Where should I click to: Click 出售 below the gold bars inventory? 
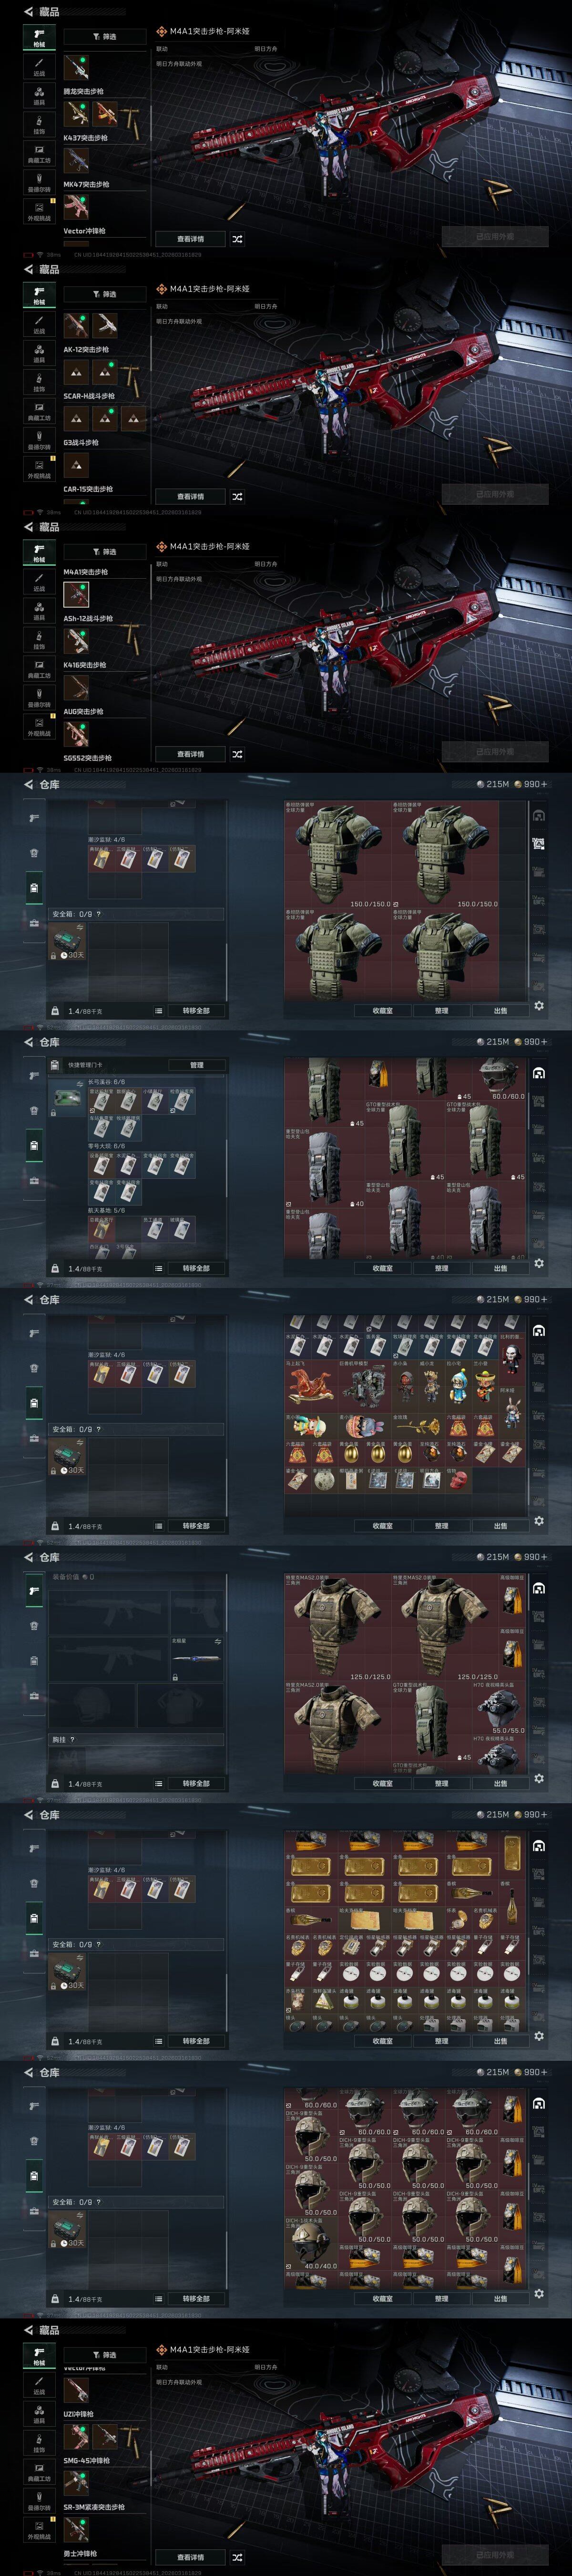coord(500,2041)
